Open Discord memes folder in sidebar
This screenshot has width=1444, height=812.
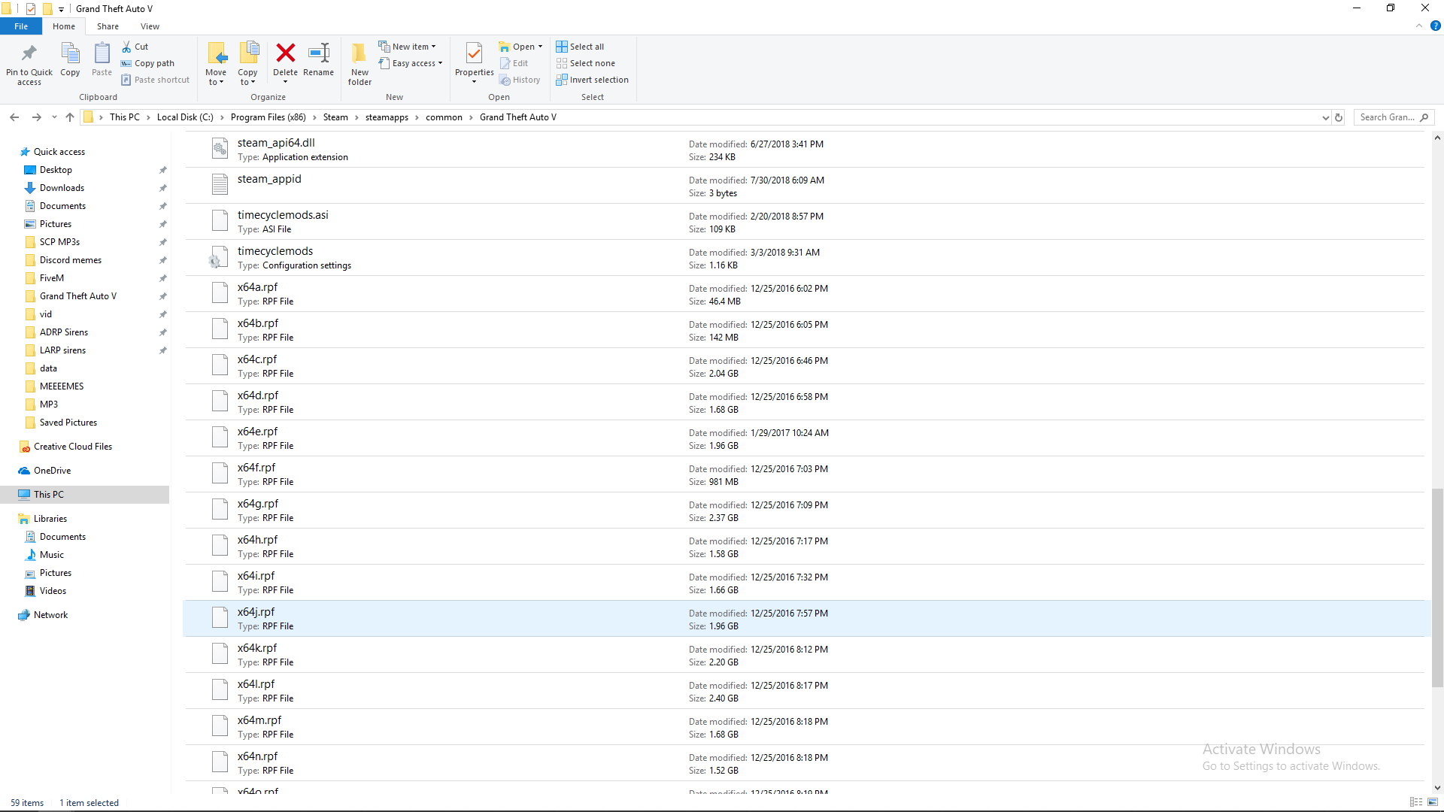click(x=71, y=260)
